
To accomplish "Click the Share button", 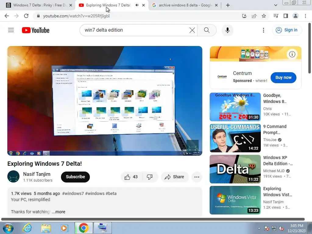I will [175, 177].
